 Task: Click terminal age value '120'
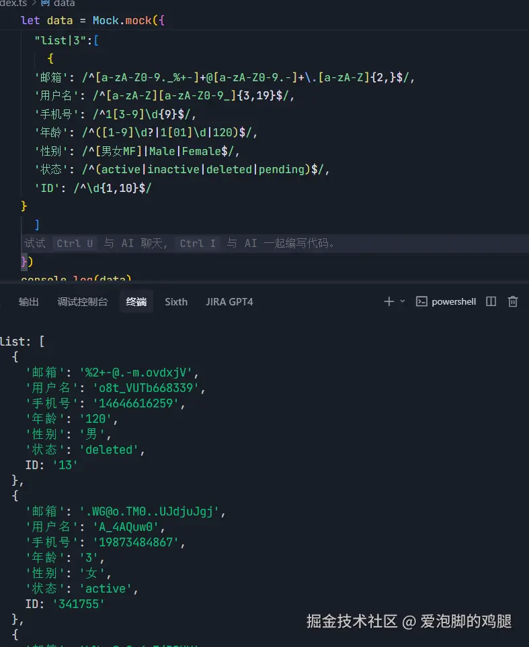coord(95,419)
